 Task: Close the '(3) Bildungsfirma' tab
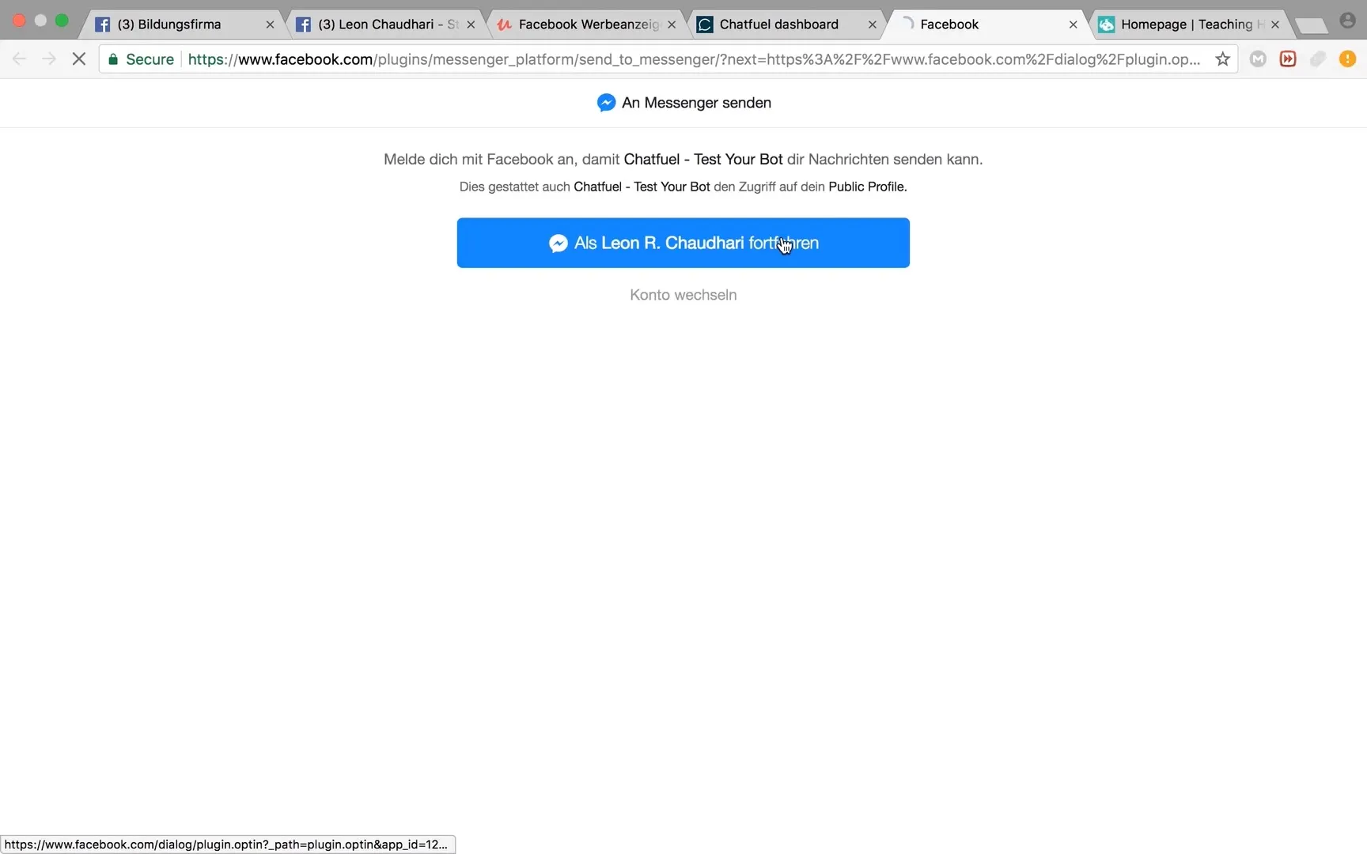270,25
